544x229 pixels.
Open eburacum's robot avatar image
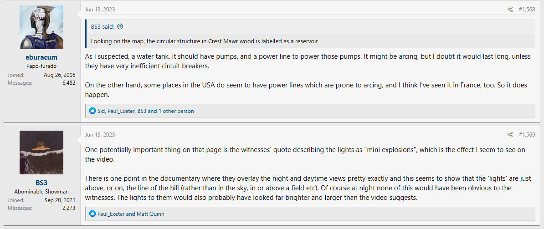tap(41, 27)
